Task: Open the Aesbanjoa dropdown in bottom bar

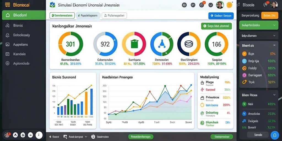Action: [75, 137]
